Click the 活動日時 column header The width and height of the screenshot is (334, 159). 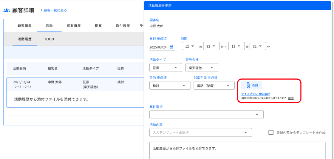[x=20, y=68]
